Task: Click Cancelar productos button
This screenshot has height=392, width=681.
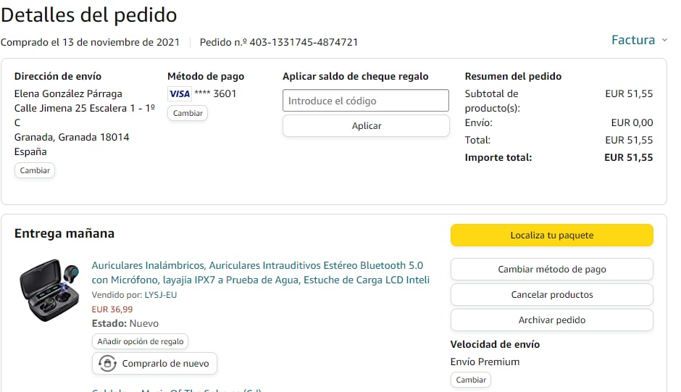Action: [551, 294]
